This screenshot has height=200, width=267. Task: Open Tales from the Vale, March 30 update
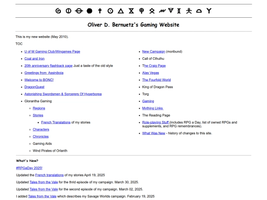click(44, 182)
